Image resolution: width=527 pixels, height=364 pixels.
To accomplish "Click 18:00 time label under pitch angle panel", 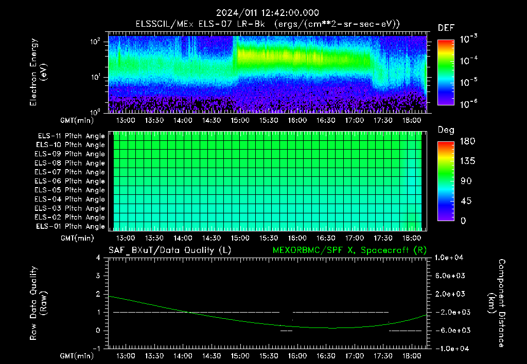I will pos(412,238).
